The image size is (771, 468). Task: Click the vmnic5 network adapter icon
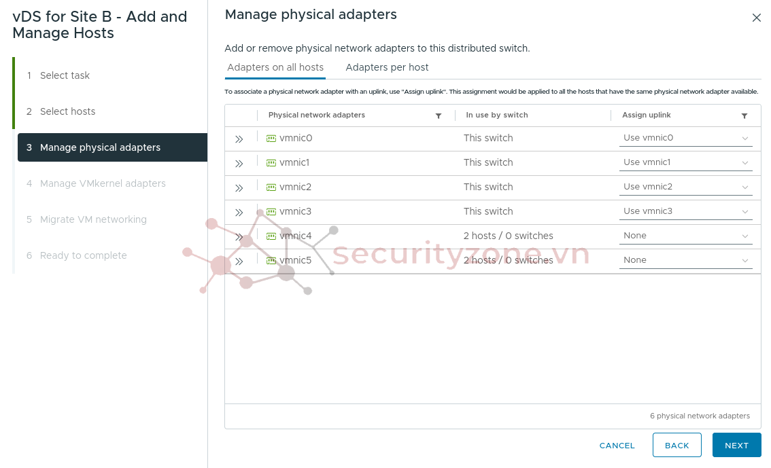(271, 261)
